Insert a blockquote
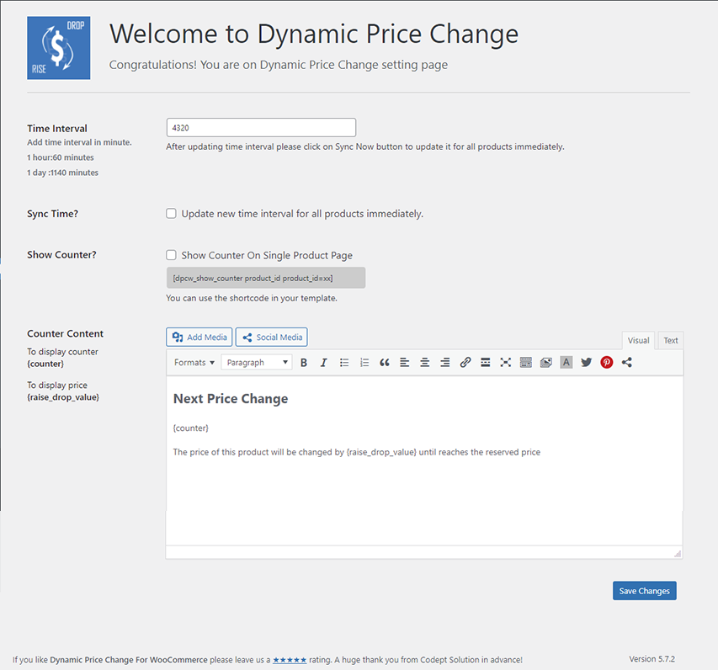The image size is (718, 670). tap(385, 363)
